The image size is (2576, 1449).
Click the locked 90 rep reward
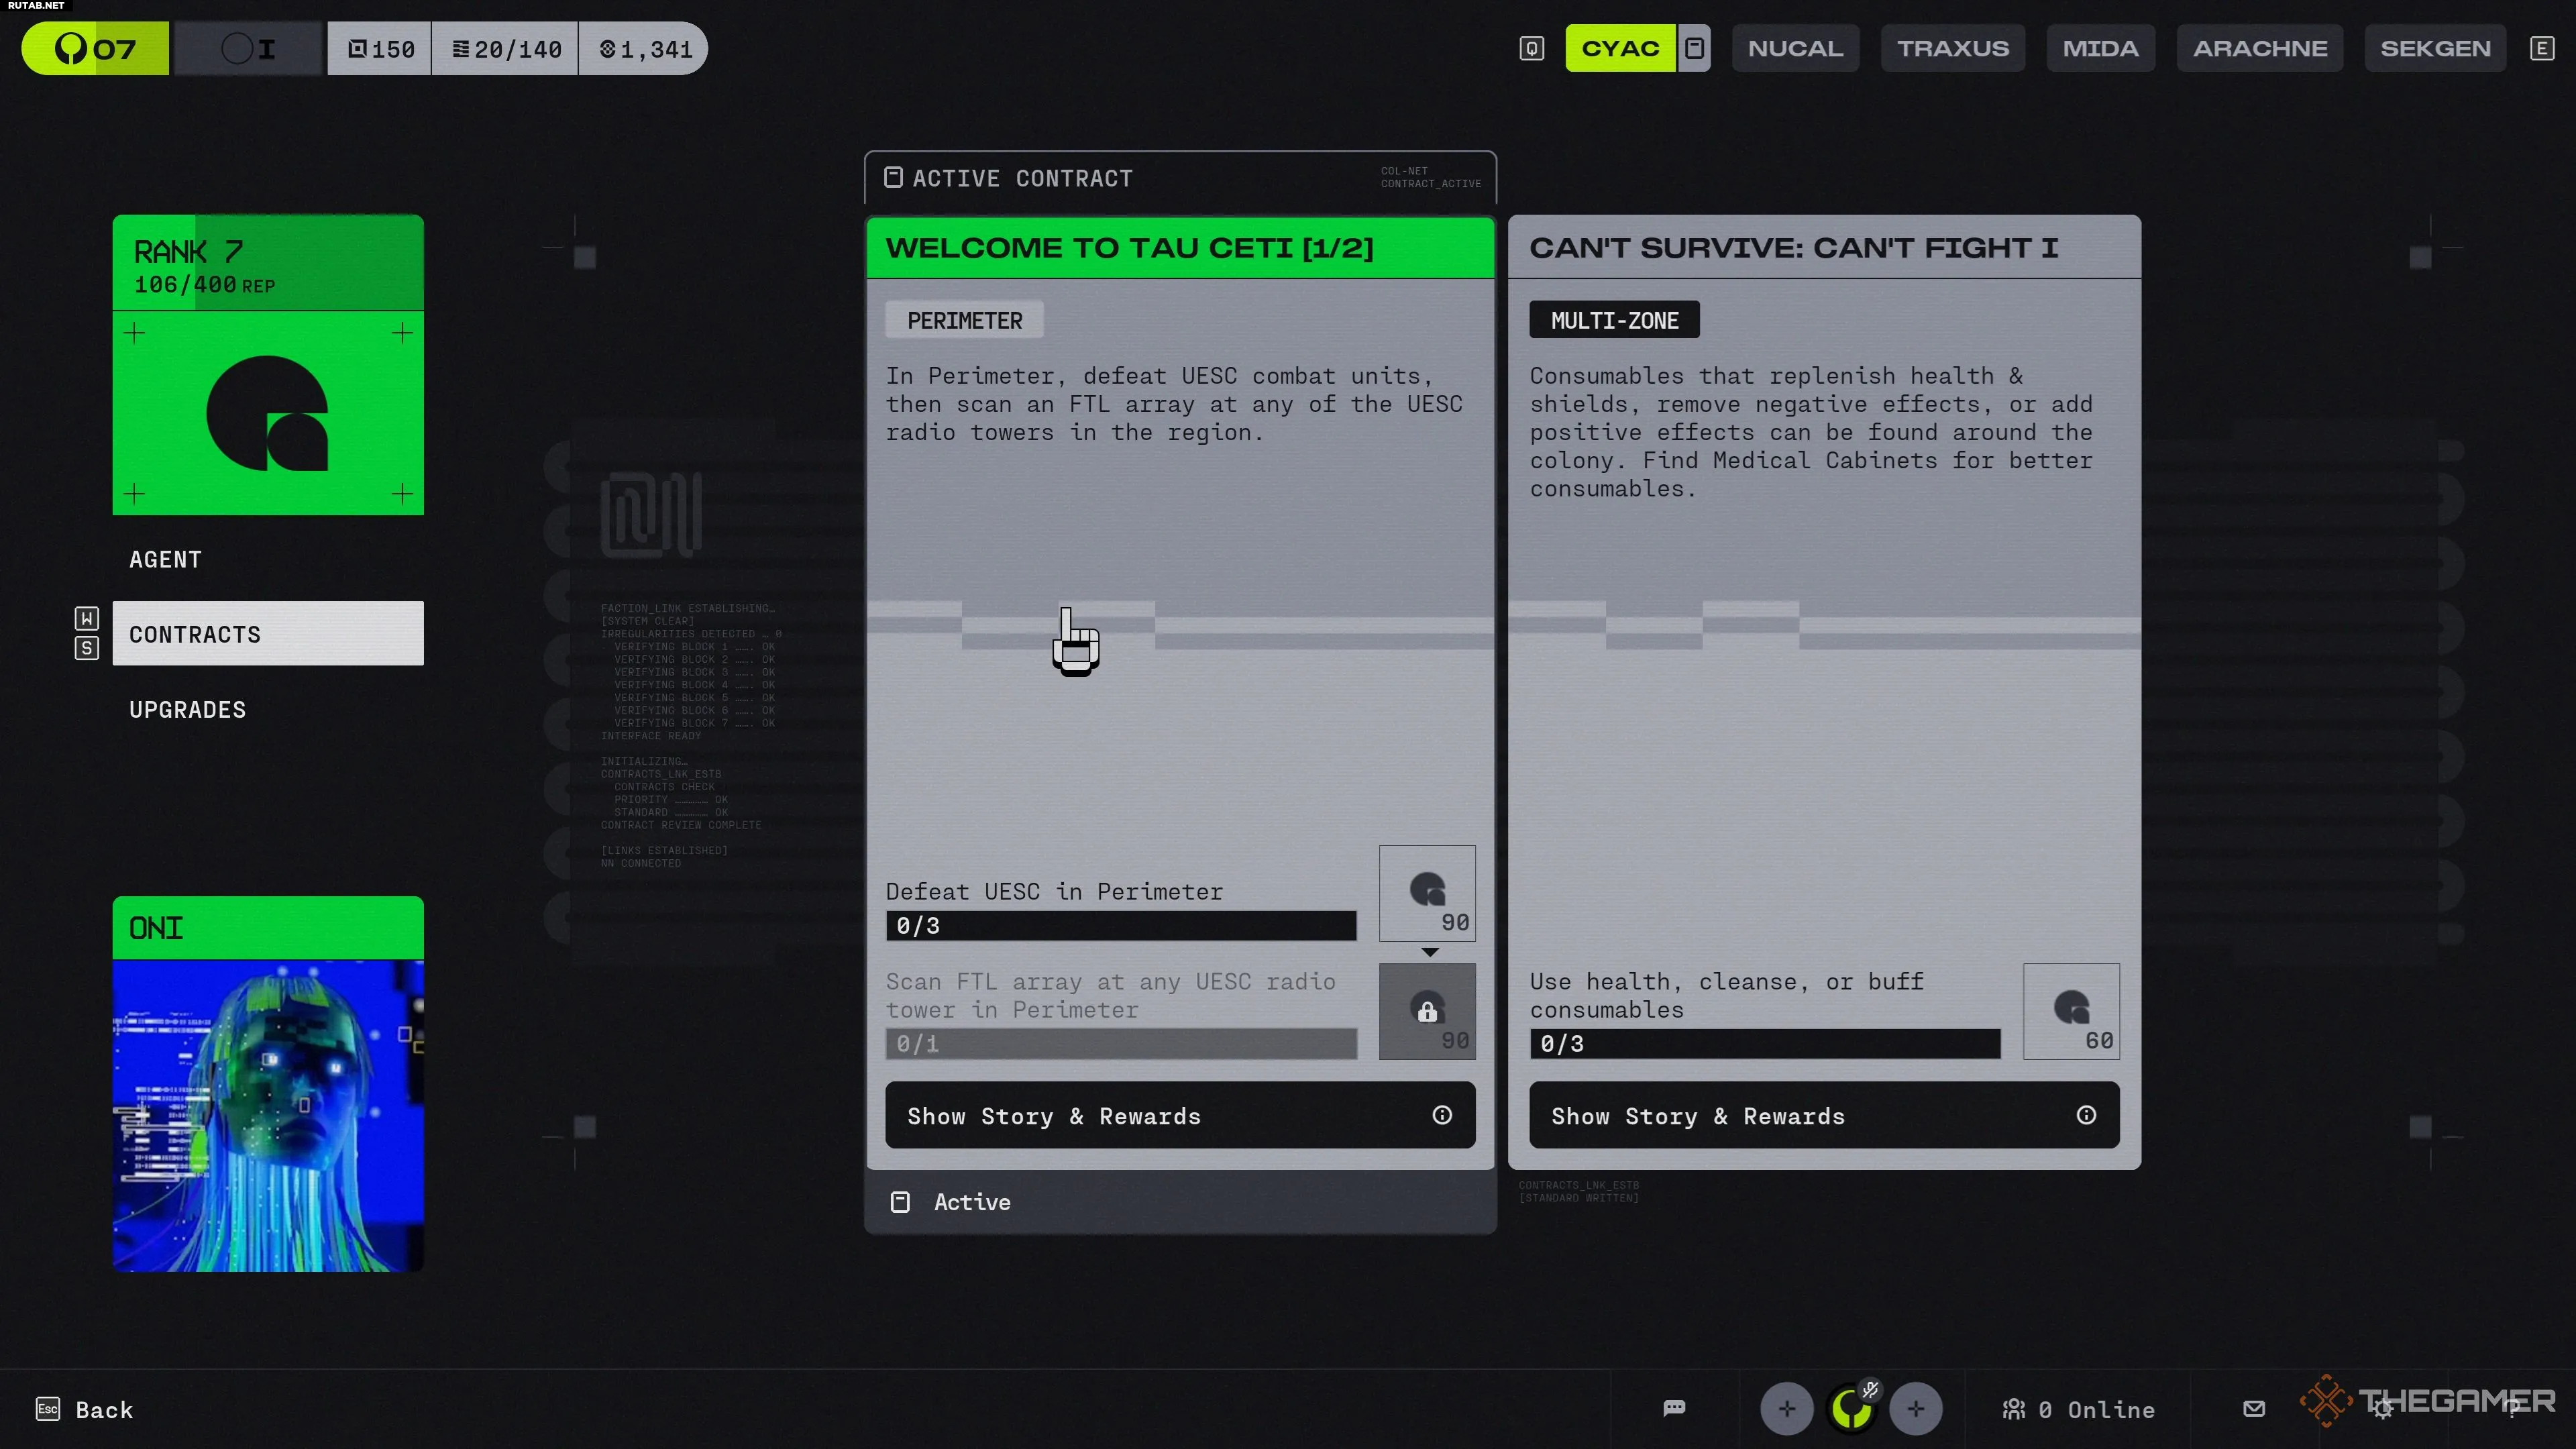[1427, 1011]
